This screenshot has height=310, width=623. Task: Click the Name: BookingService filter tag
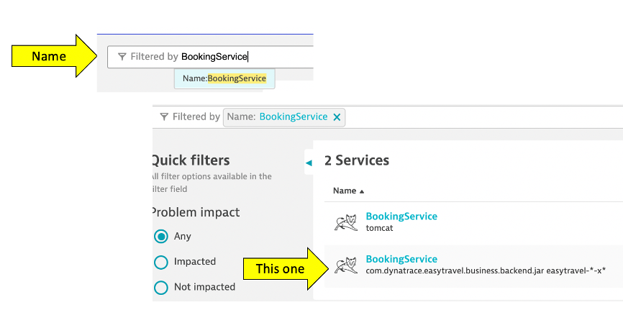pos(284,117)
